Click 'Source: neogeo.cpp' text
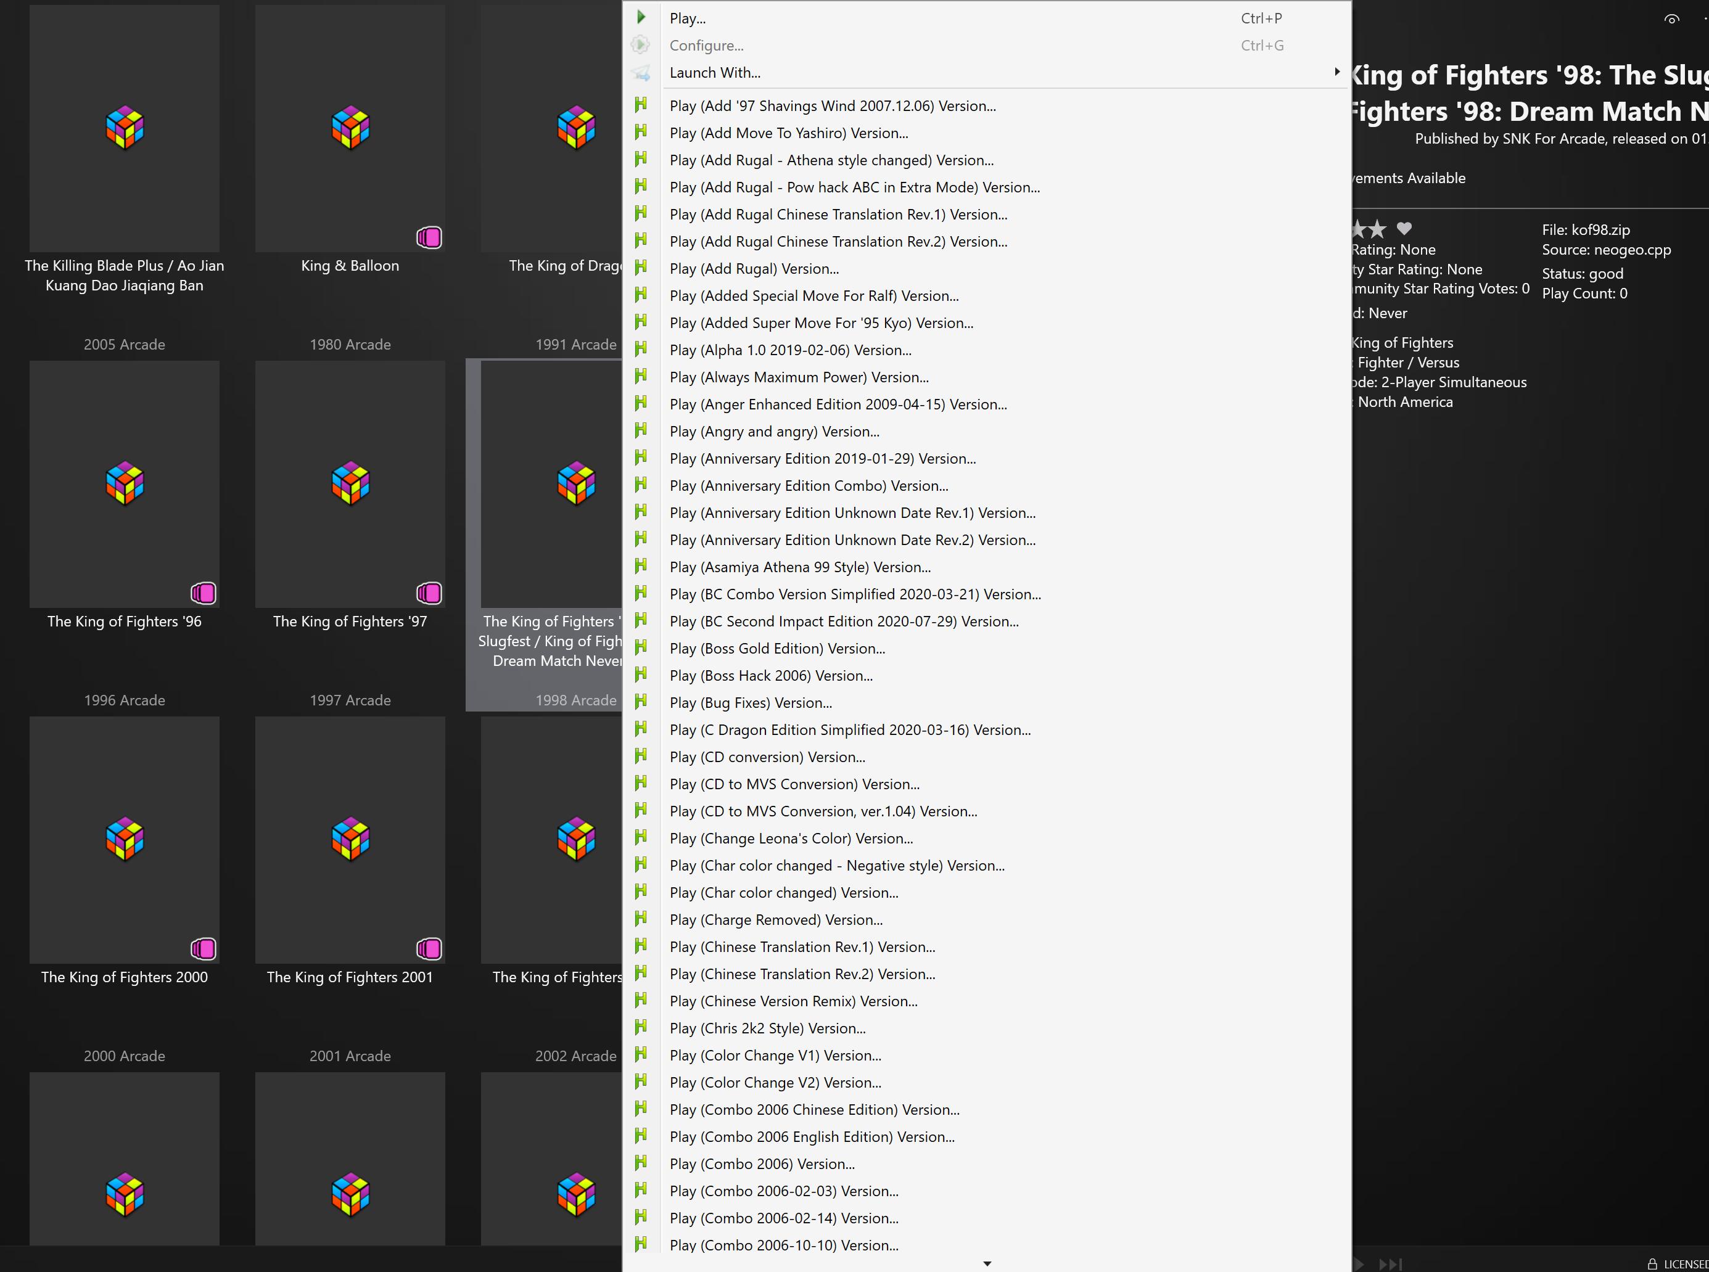 pyautogui.click(x=1607, y=250)
